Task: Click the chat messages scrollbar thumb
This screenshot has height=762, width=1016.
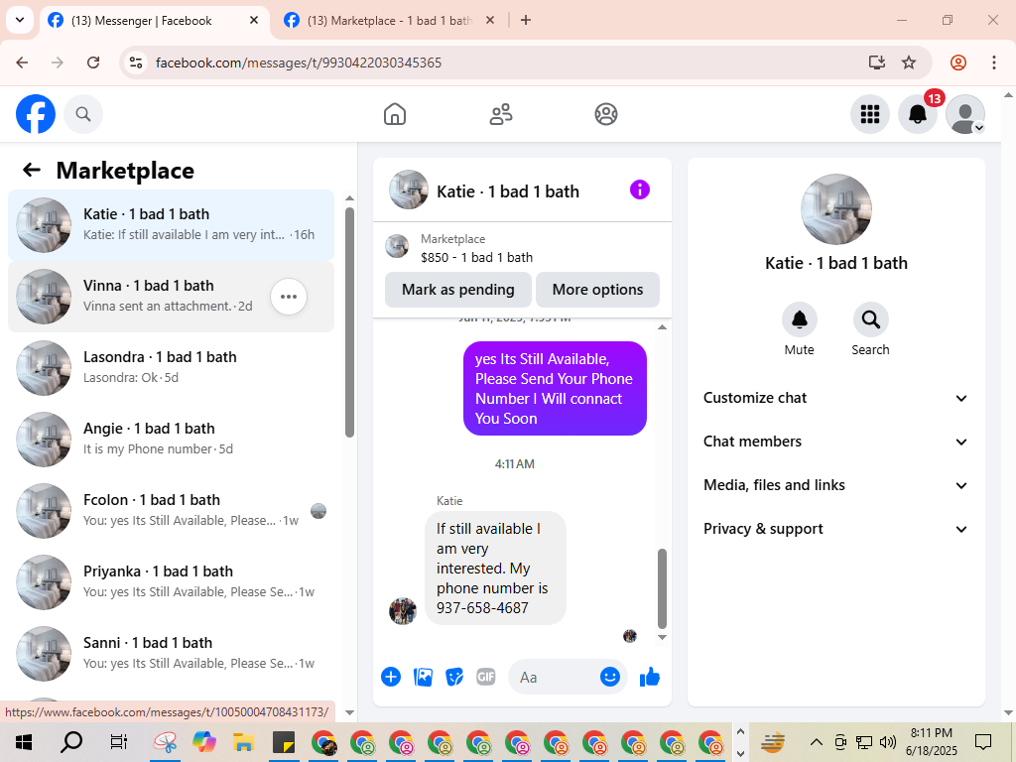Action: [x=662, y=588]
